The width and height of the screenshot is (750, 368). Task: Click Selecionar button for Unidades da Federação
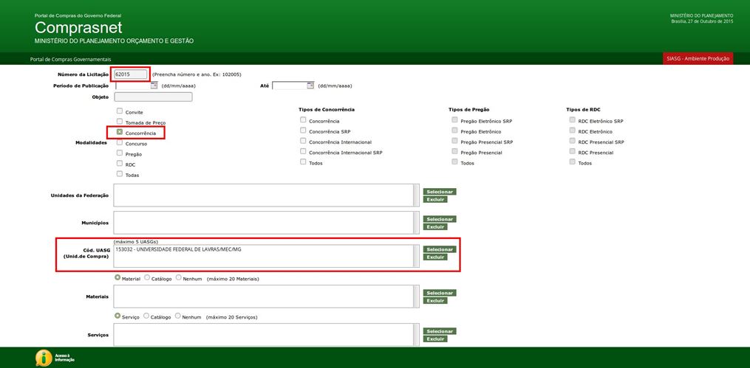[439, 192]
